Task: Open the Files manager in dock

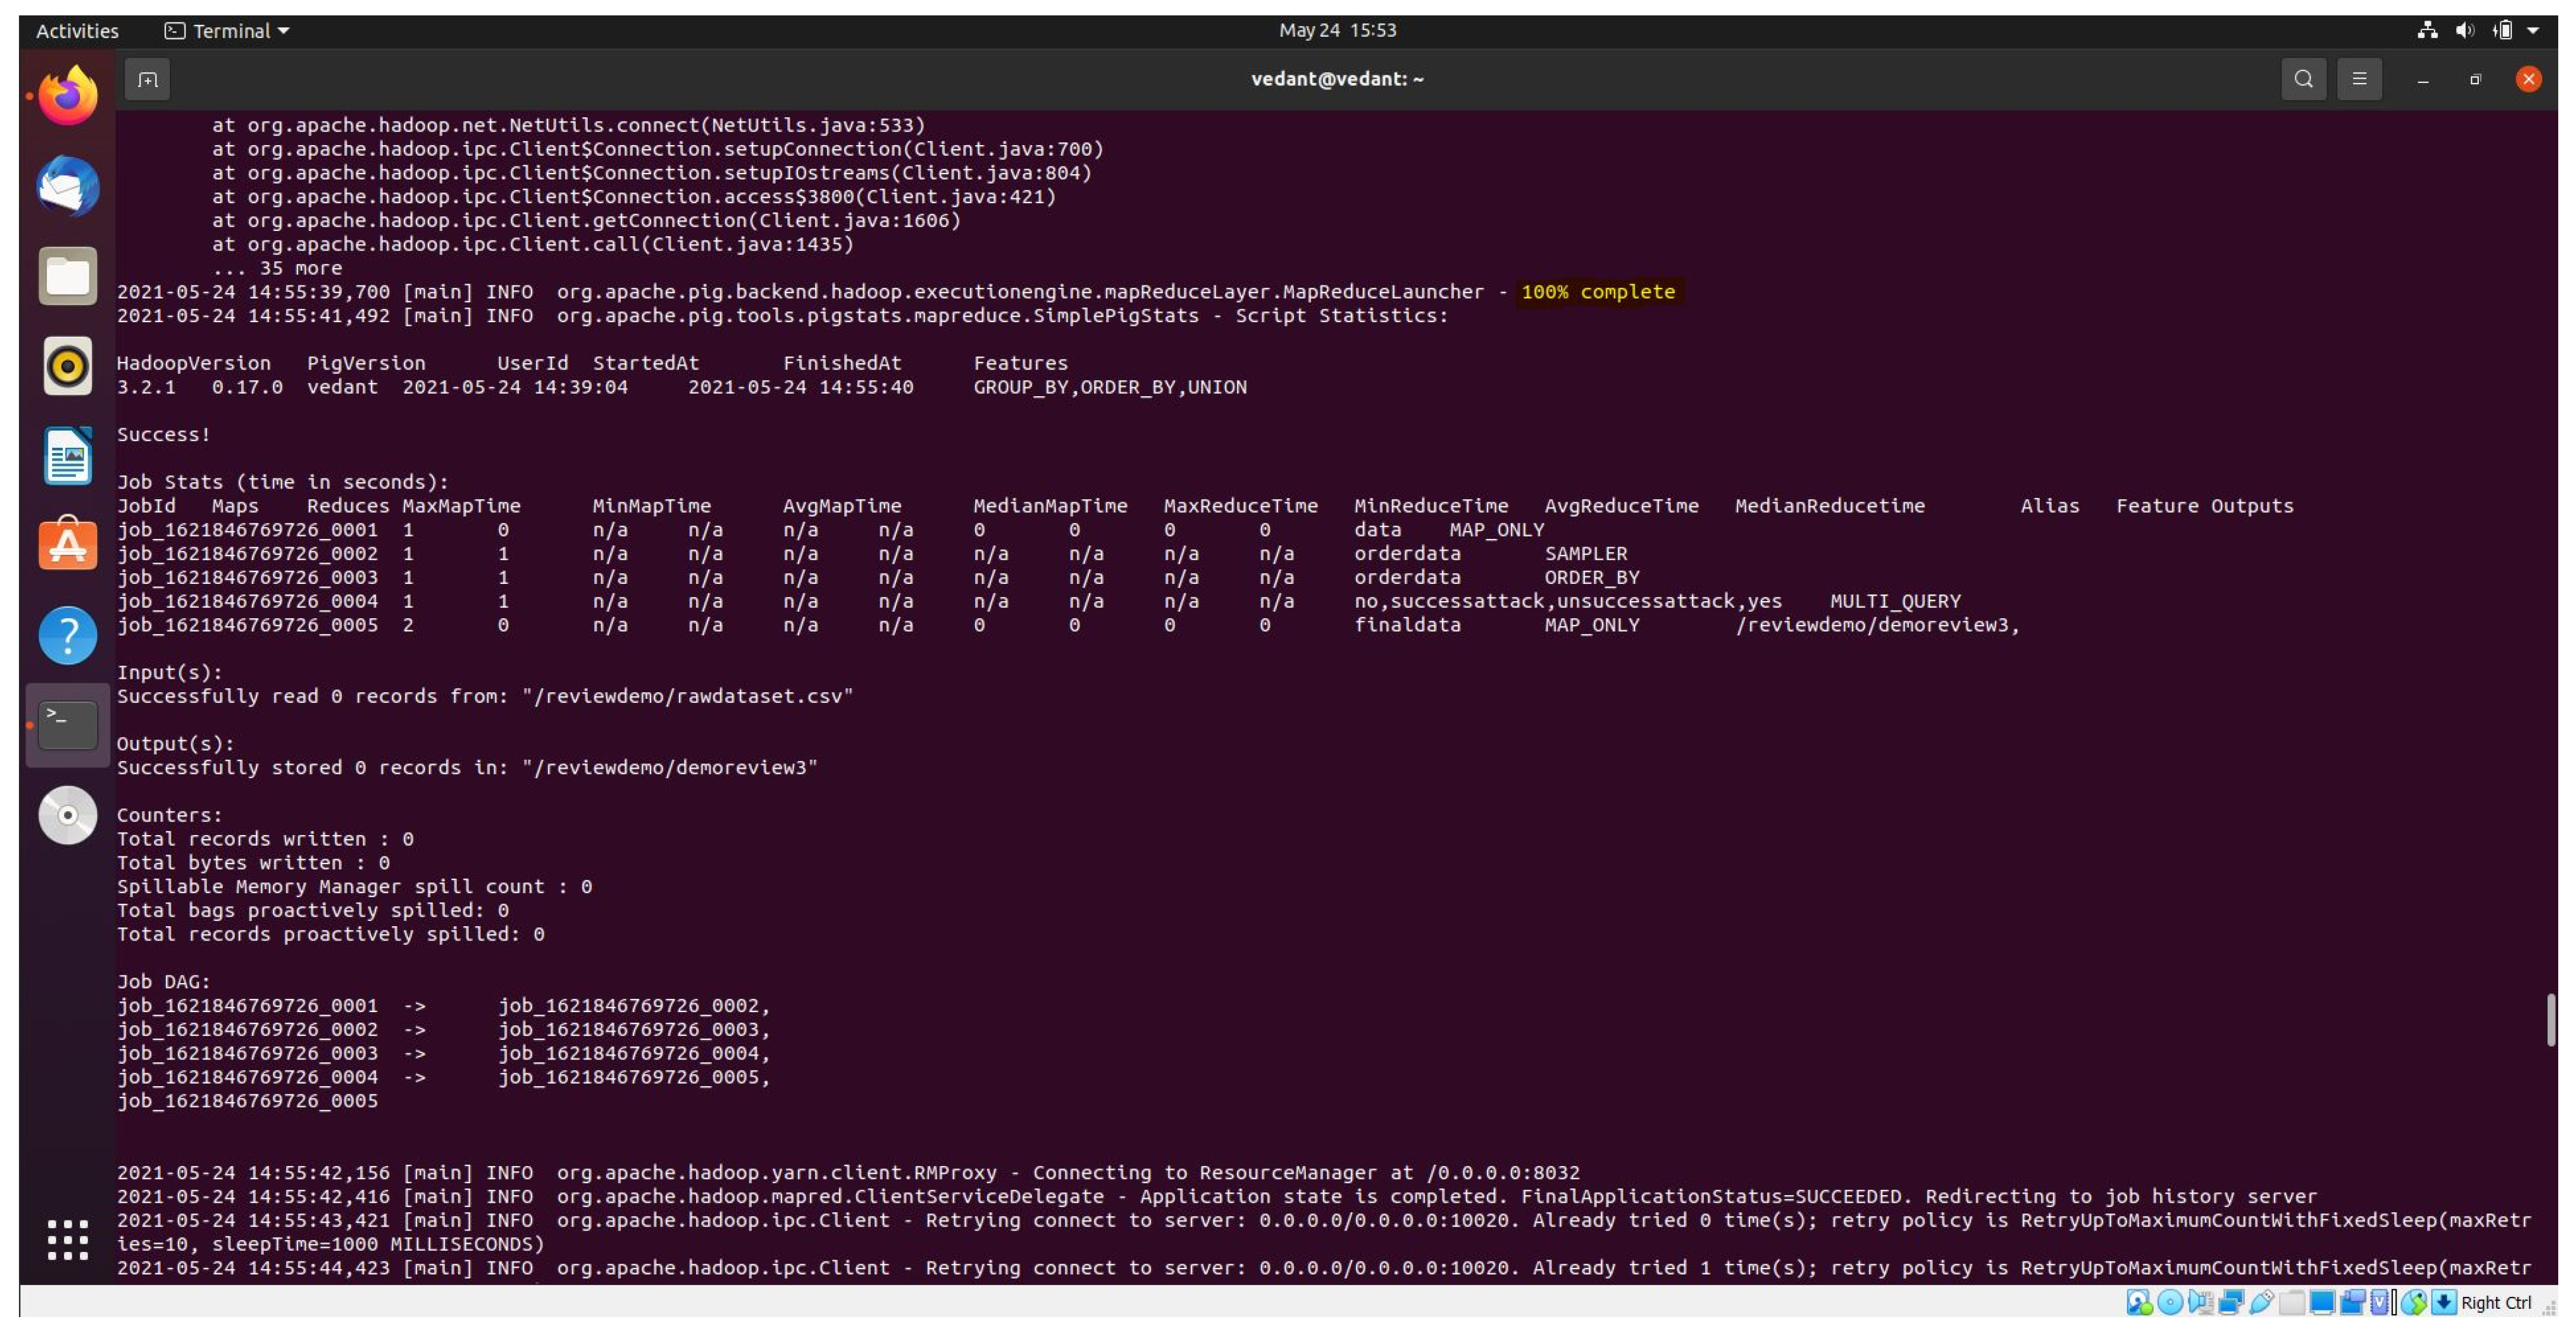Action: click(68, 276)
